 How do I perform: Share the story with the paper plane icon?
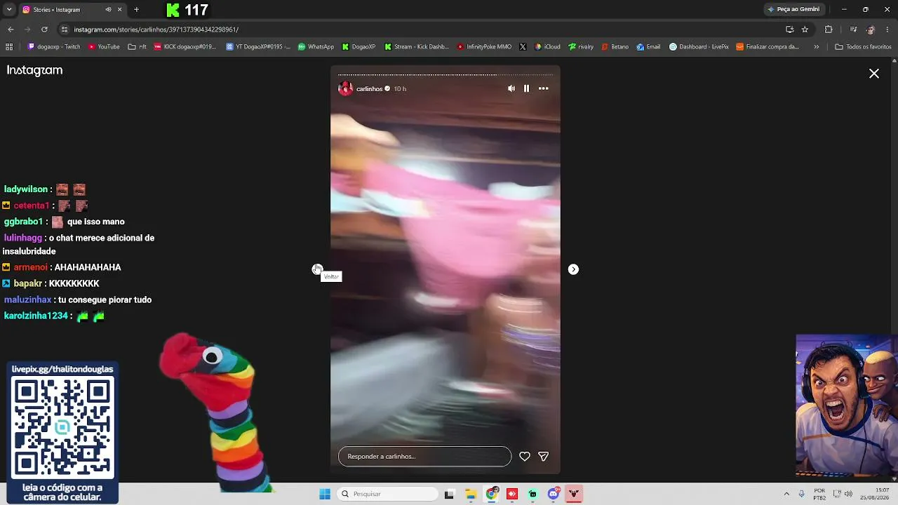point(543,457)
